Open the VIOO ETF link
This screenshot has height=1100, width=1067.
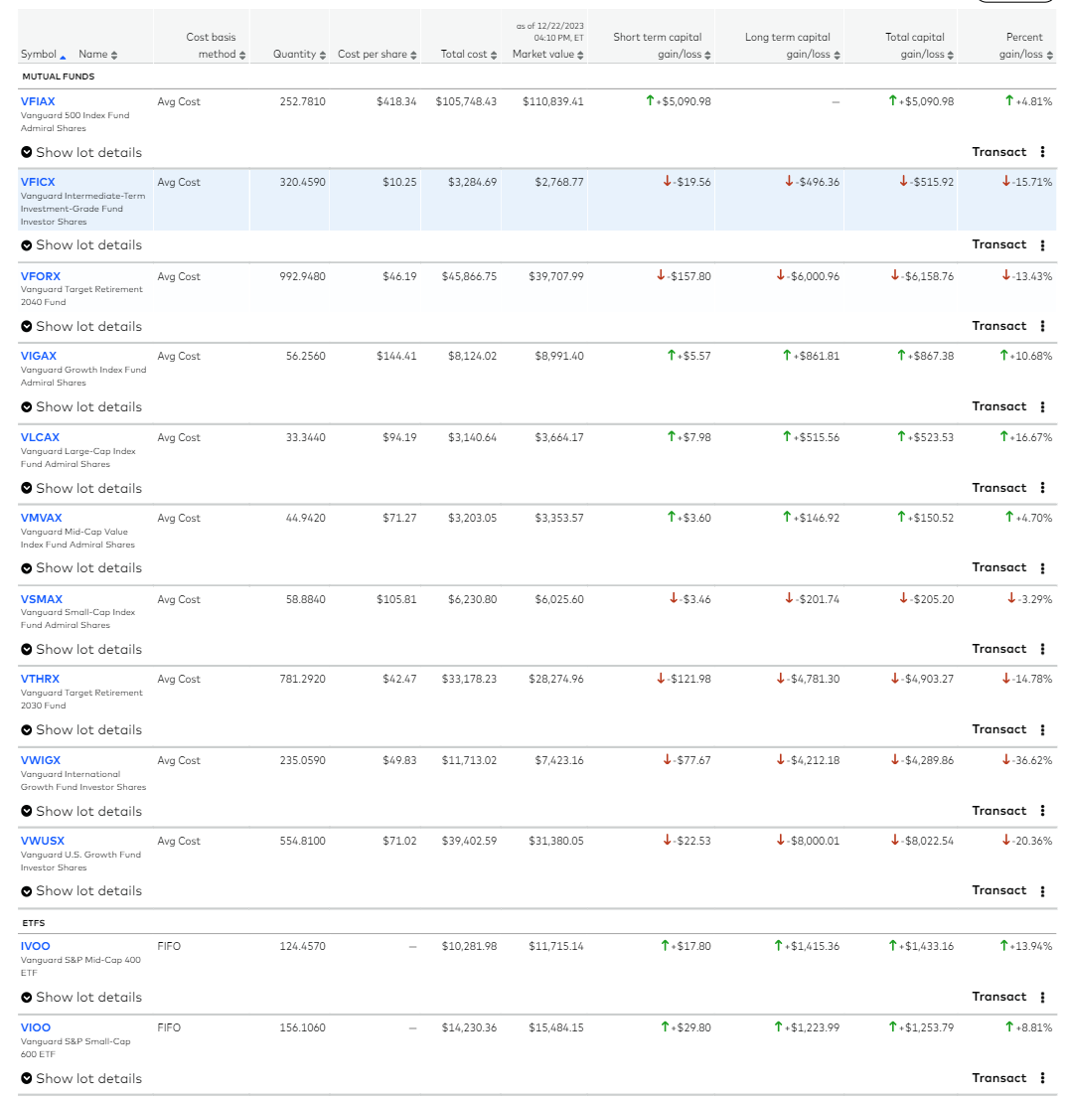click(x=36, y=1027)
